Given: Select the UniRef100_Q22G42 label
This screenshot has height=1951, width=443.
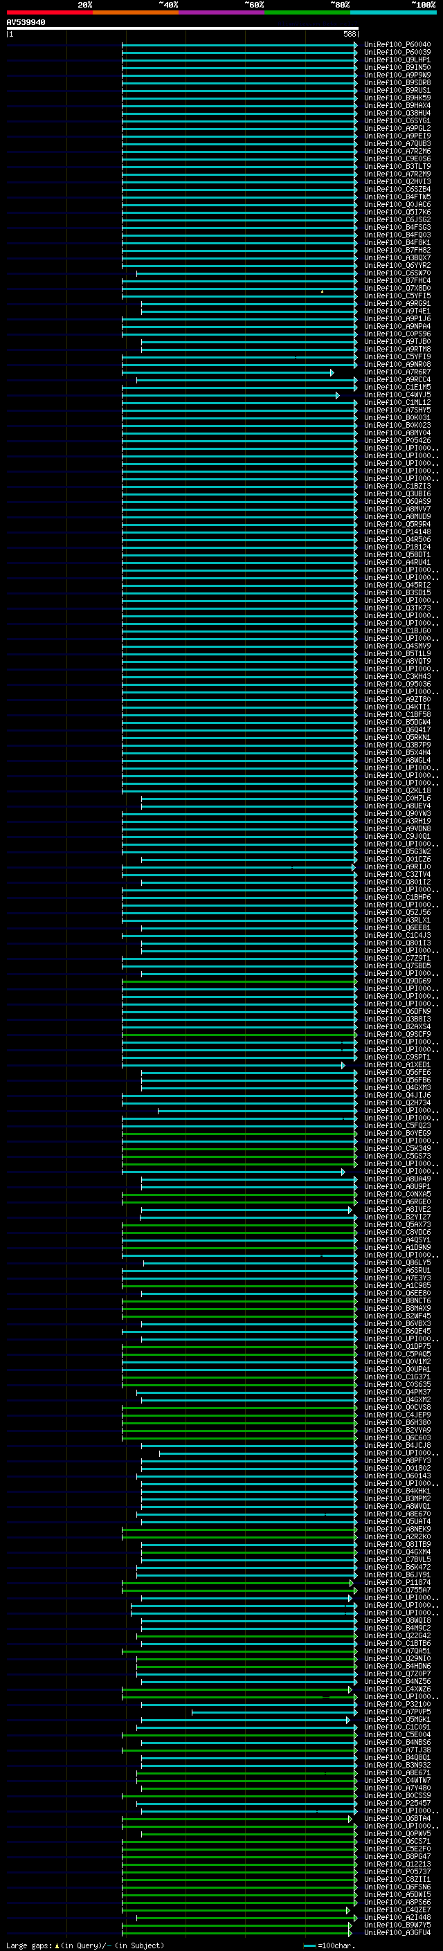Looking at the screenshot, I should [397, 1635].
